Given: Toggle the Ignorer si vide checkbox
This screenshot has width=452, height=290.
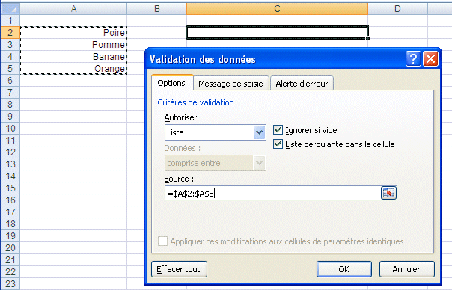Looking at the screenshot, I should 278,130.
